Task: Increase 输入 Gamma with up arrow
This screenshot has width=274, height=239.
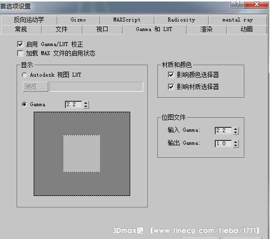Action: [x=236, y=129]
